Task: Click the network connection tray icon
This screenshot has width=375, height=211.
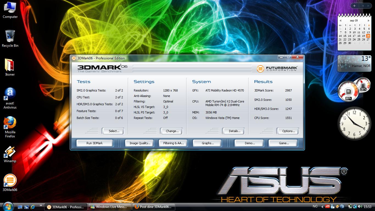Action: tap(355, 206)
